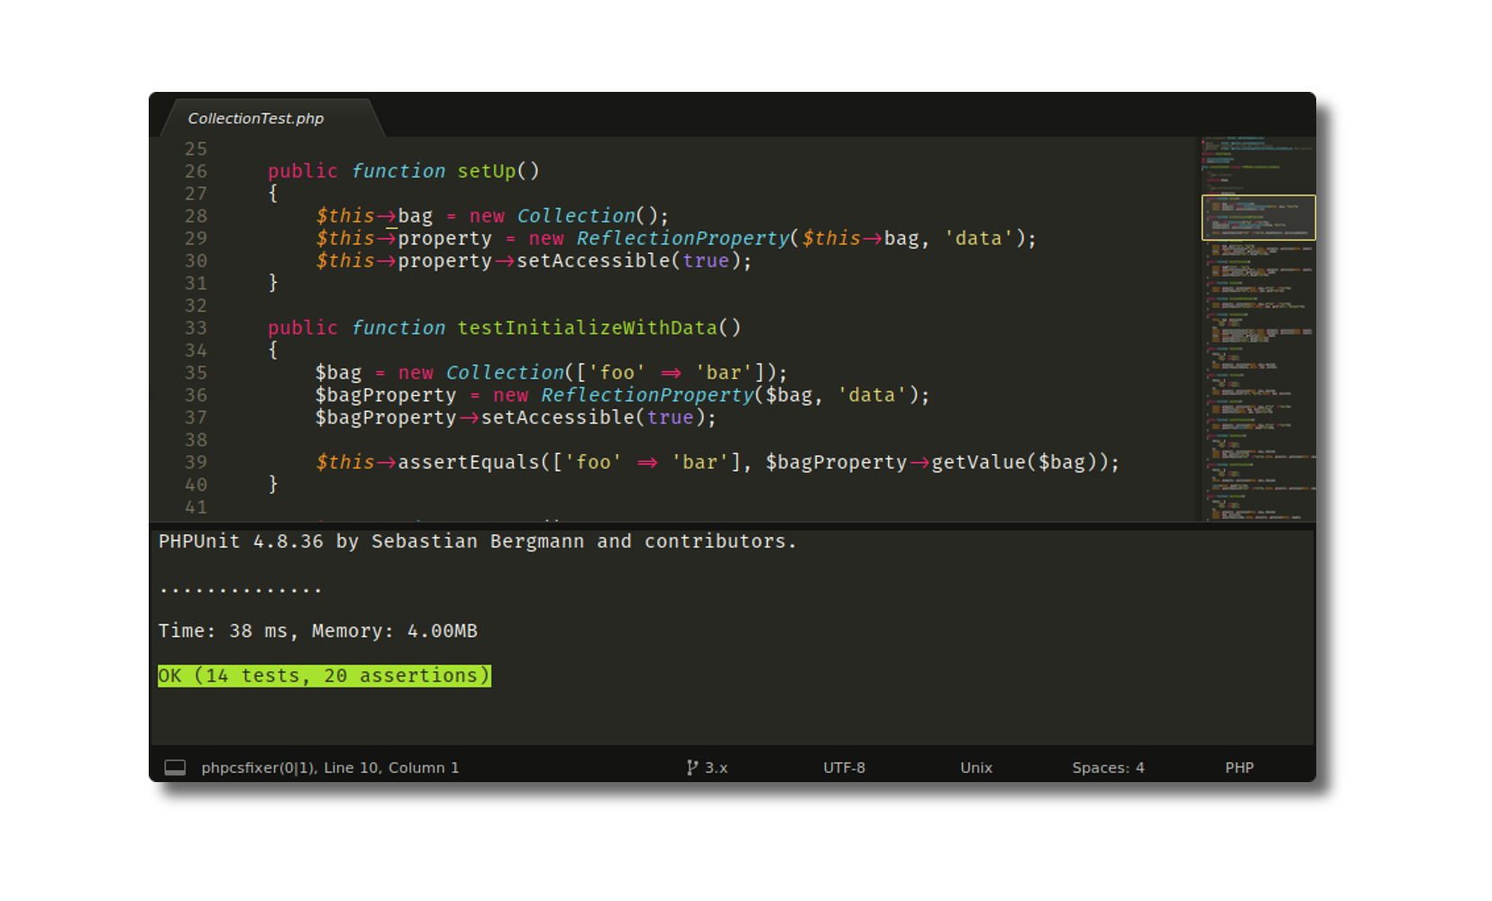The image size is (1492, 901).
Task: Click the test progress dots line
Action: pos(240,590)
